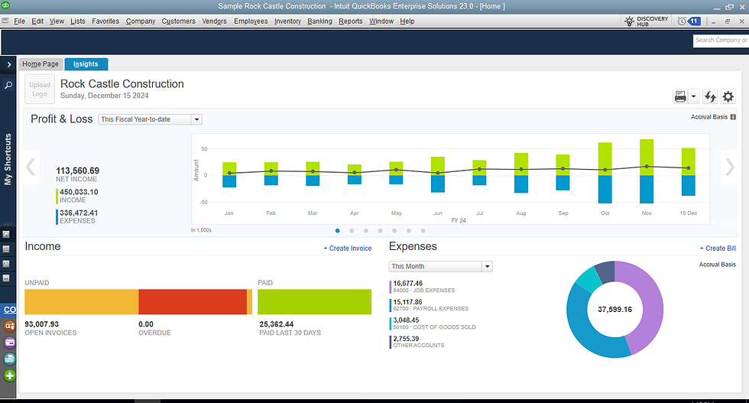Open the Banking menu
The height and width of the screenshot is (403, 749).
click(319, 21)
